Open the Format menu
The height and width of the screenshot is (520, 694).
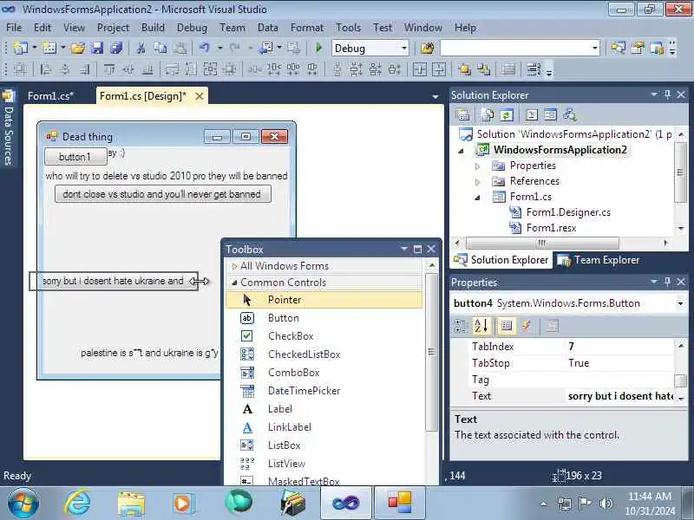(307, 28)
